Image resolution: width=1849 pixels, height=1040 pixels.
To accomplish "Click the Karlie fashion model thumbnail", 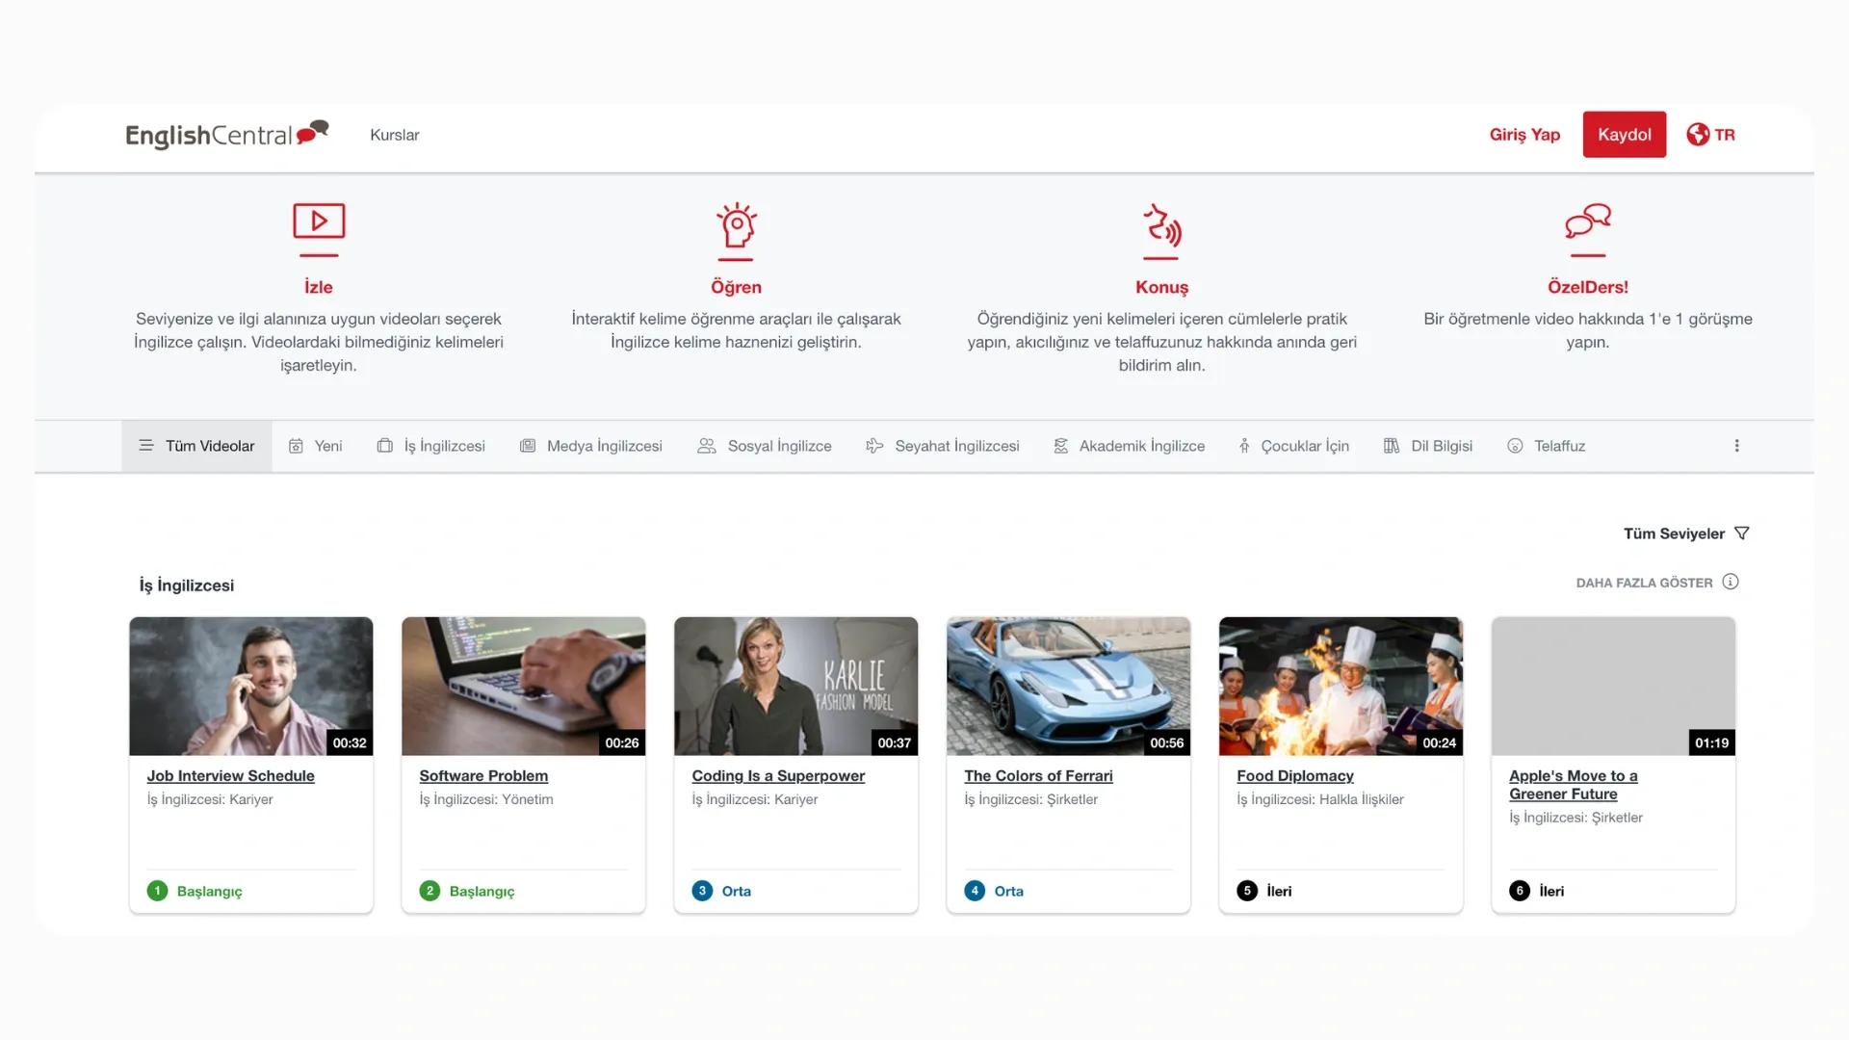I will [x=796, y=686].
